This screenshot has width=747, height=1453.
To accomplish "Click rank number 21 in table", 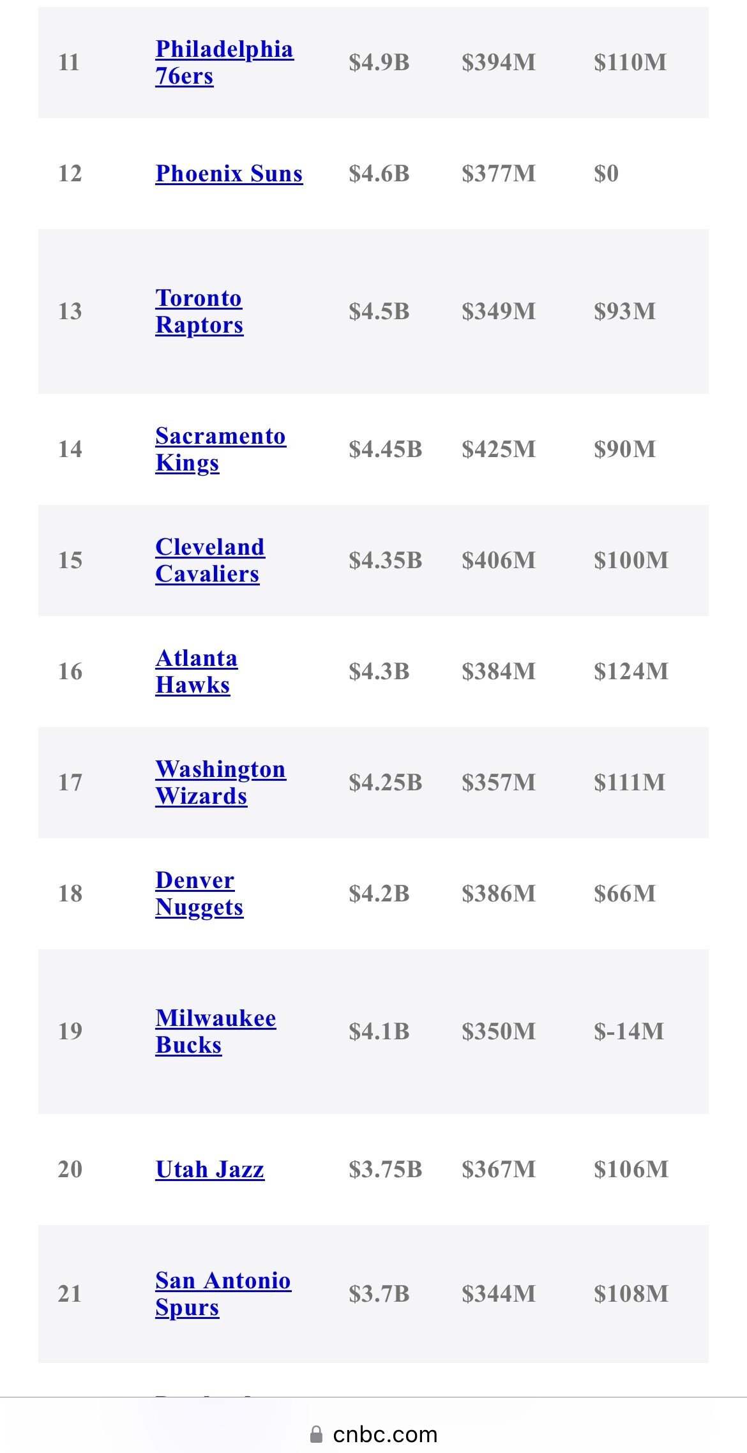I will coord(70,1293).
